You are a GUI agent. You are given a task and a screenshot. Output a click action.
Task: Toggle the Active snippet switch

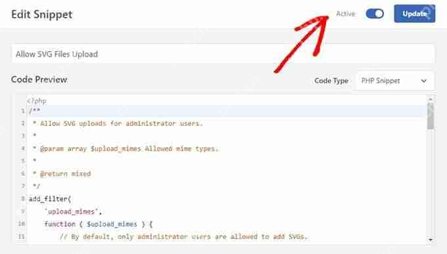[x=375, y=14]
